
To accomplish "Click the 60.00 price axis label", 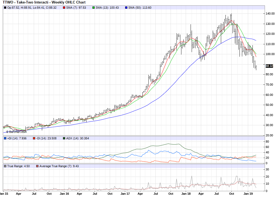I will coord(269,95).
